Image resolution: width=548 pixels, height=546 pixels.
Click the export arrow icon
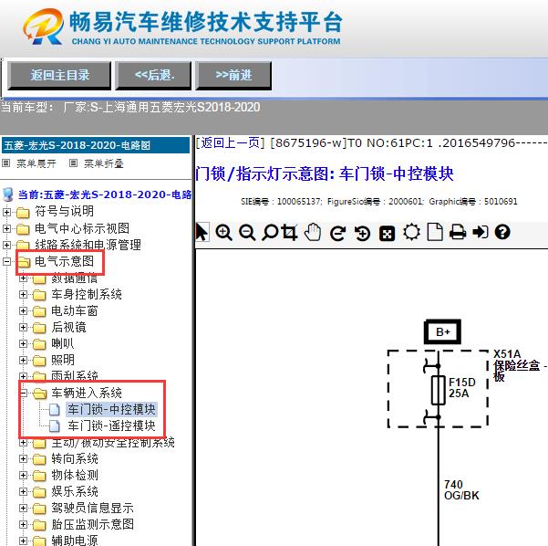pyautogui.click(x=481, y=232)
